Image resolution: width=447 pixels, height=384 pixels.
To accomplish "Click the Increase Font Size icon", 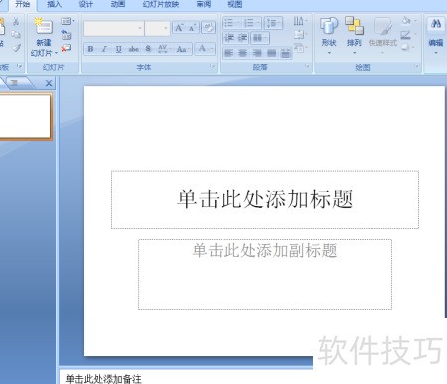I will (179, 28).
